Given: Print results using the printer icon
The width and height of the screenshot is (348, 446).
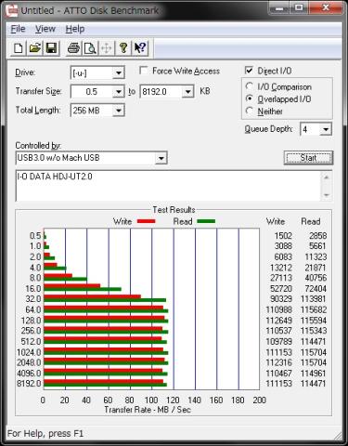Looking at the screenshot, I should (x=73, y=48).
